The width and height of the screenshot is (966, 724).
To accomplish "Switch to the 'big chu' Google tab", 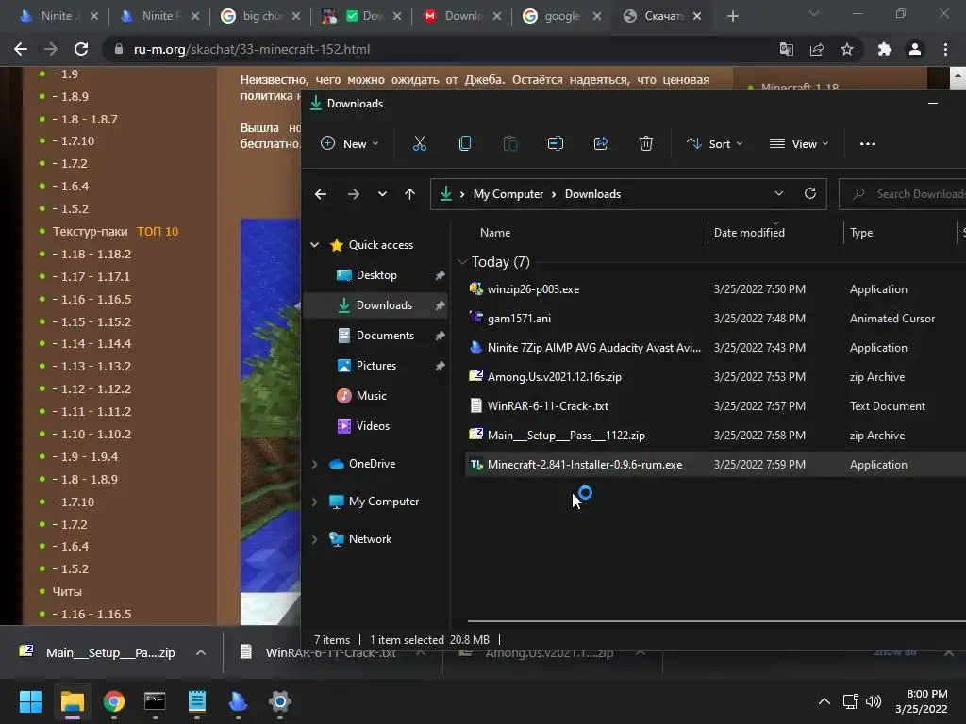I will [x=262, y=16].
